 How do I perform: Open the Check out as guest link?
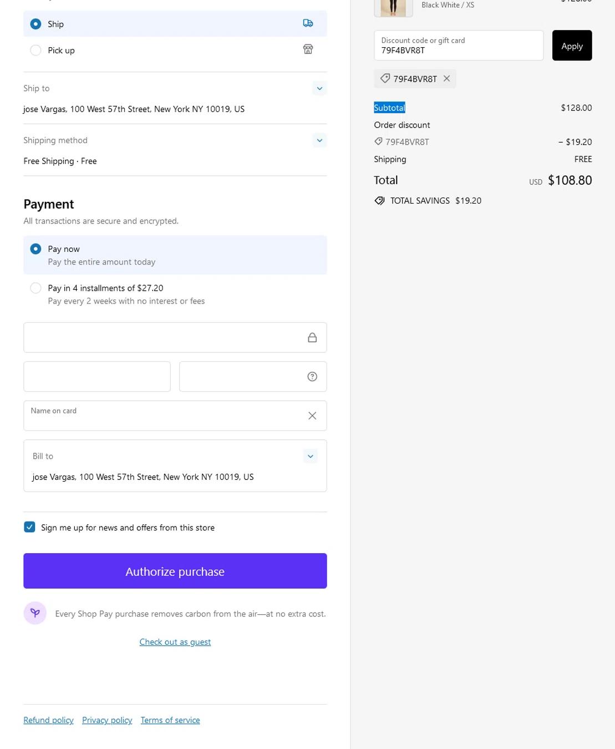[175, 642]
